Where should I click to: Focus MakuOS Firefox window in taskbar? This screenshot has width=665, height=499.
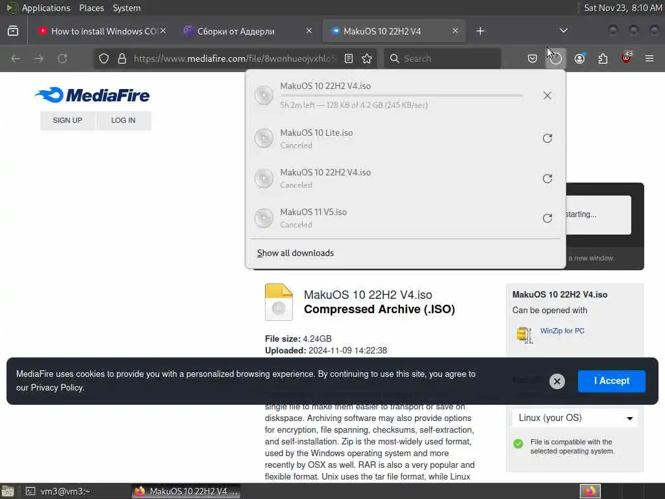click(x=186, y=491)
